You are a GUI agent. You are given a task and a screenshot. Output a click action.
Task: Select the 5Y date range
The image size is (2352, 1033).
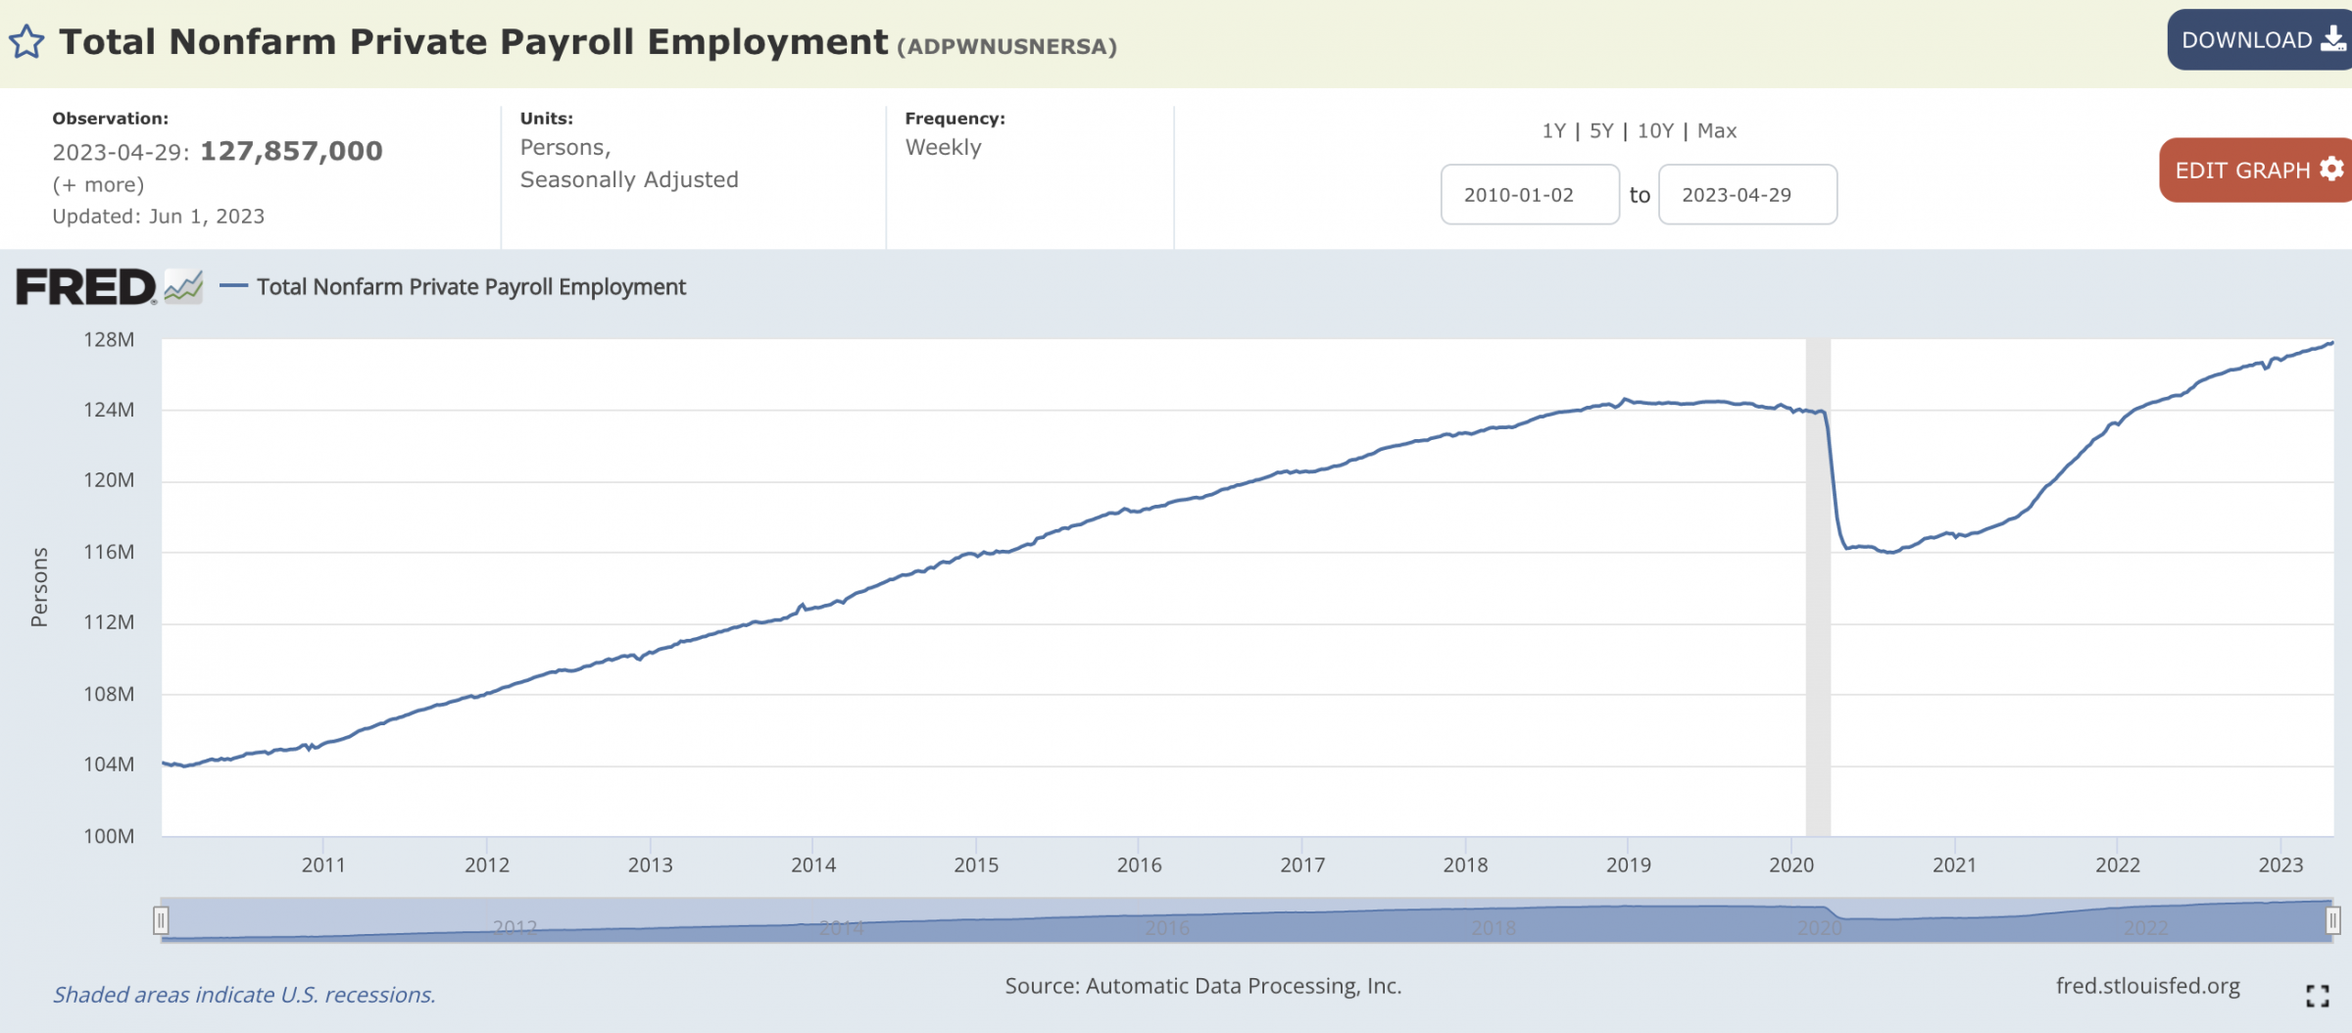pos(1601,130)
